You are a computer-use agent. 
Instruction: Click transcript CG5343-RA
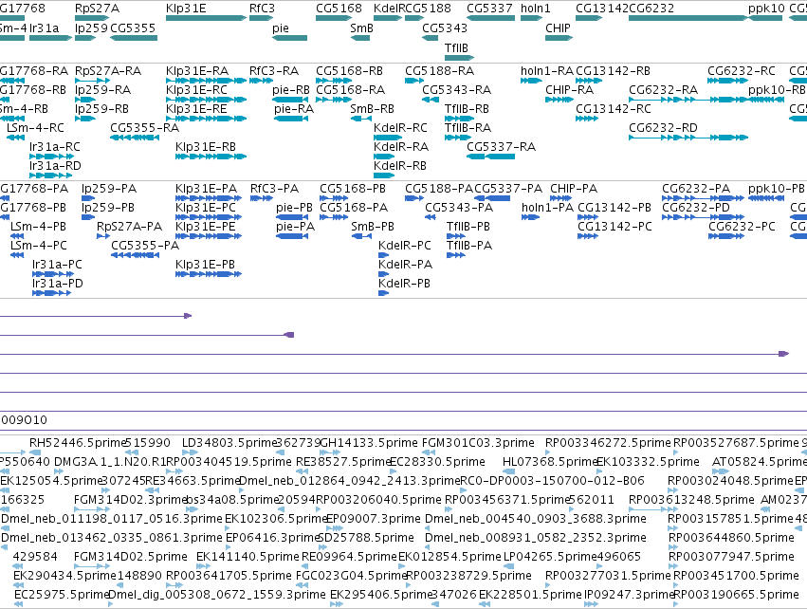431,100
